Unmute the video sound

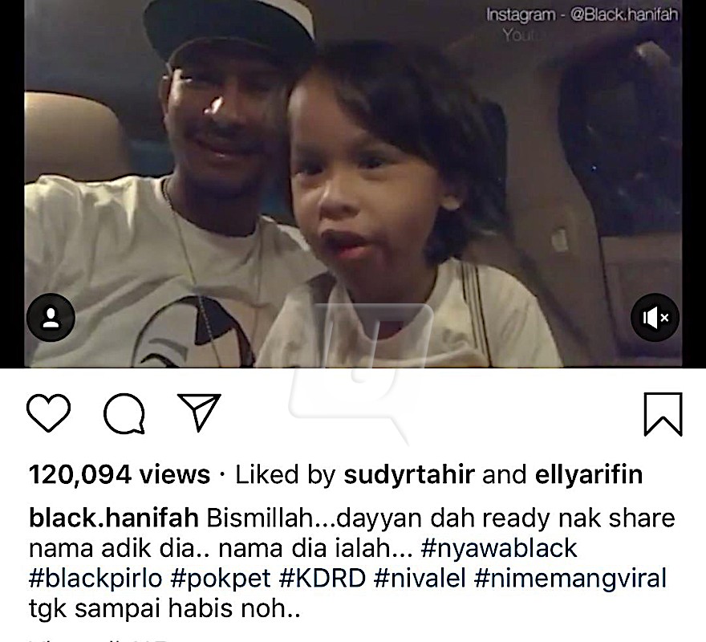tap(655, 318)
